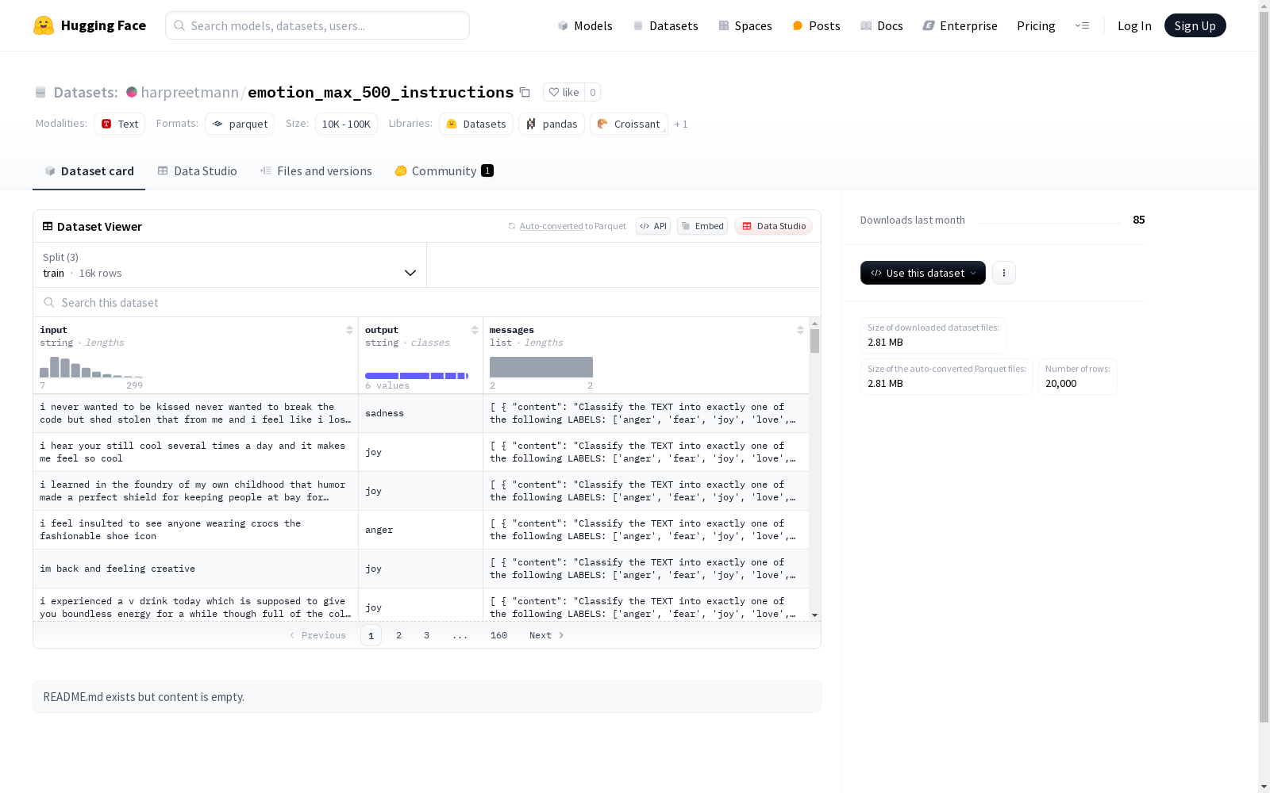
Task: Click the messages lengths histogram bar
Action: [541, 367]
